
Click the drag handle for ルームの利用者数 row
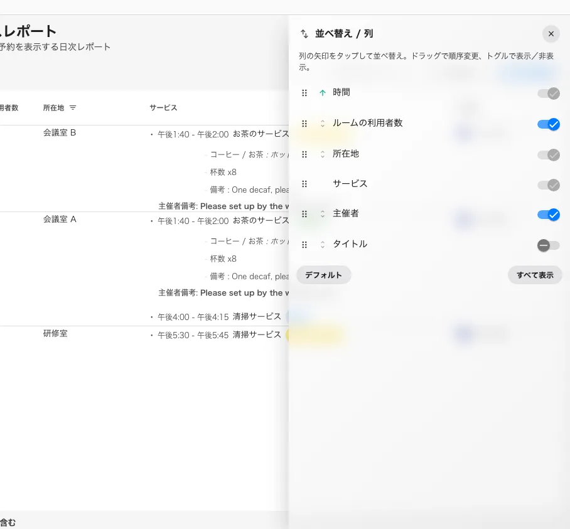pos(304,124)
